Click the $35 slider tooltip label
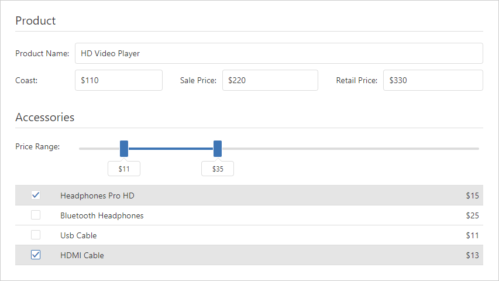Image resolution: width=499 pixels, height=281 pixels. coord(218,169)
